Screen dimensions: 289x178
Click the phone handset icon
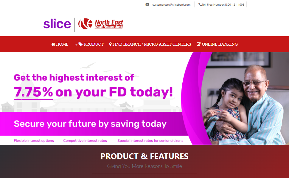pos(200,4)
